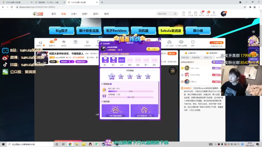This screenshot has width=262, height=147.
Task: Select streamer 毛子Reckless button
Action: tap(116, 31)
